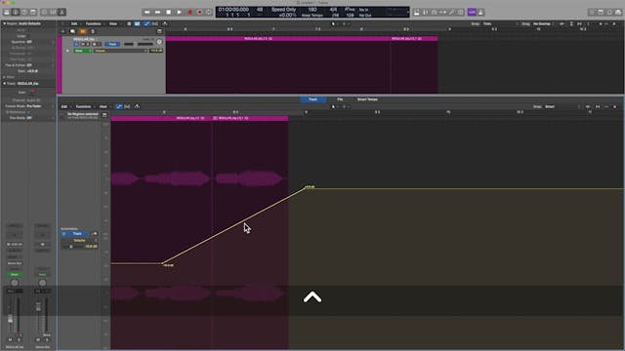Open the Browsers icon at far right
Screen dimensions: 625x351
pyautogui.click(x=618, y=13)
